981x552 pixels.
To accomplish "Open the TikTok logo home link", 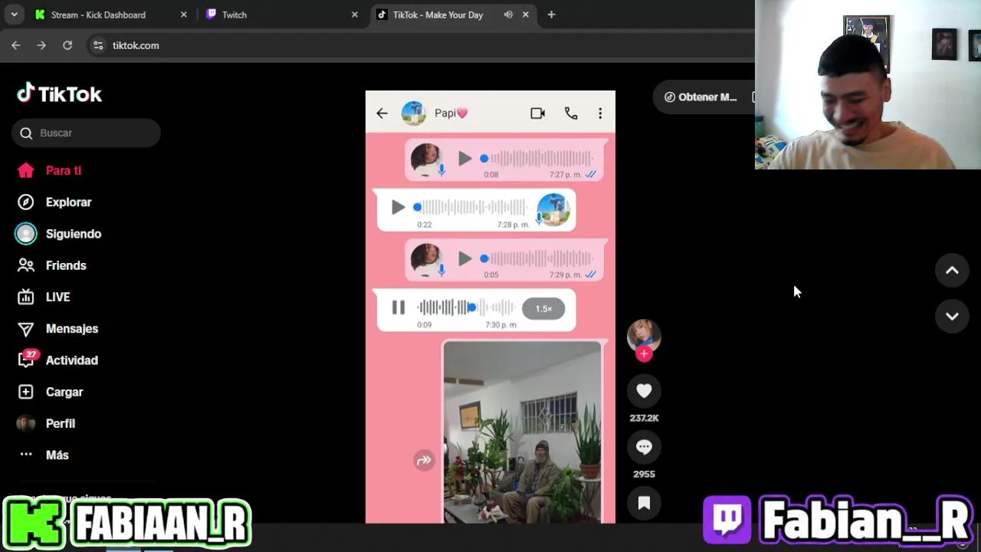I will pos(59,94).
